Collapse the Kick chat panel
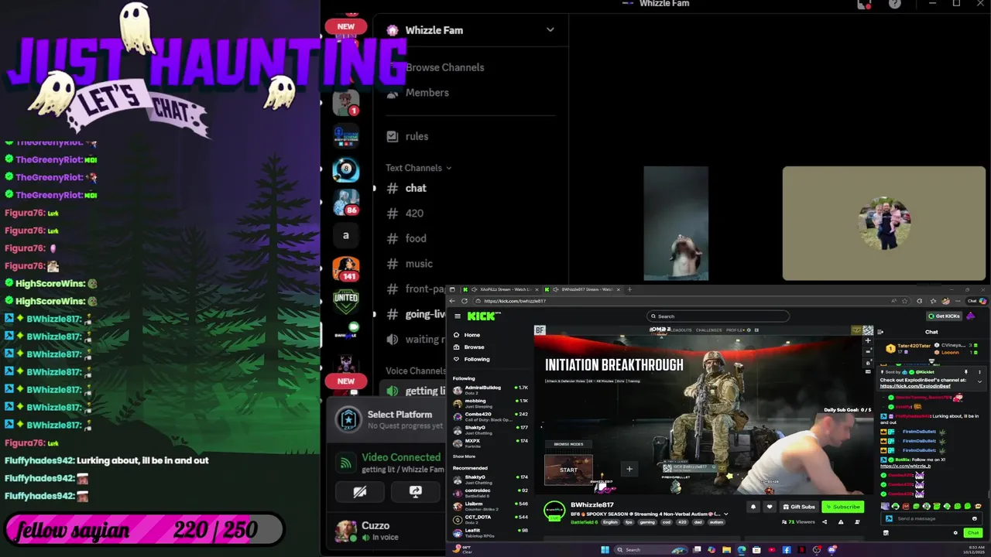The height and width of the screenshot is (557, 991). pos(880,332)
